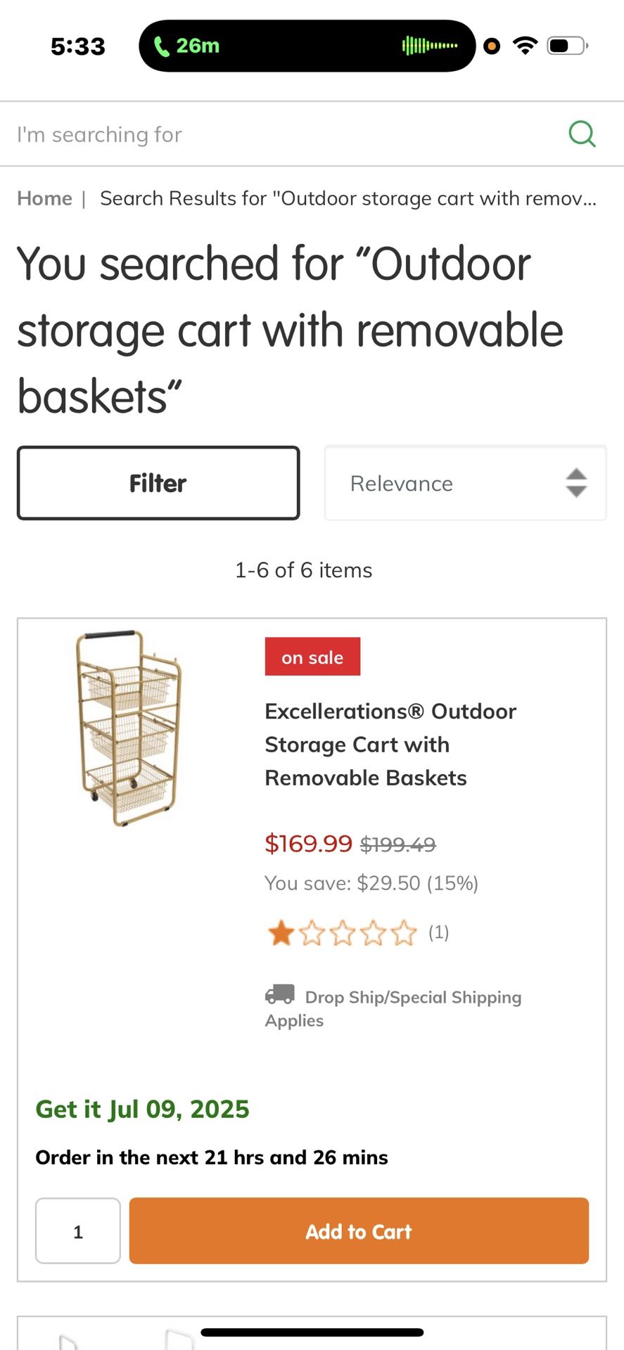
Task: Tap the green phone call indicator
Action: (x=186, y=46)
